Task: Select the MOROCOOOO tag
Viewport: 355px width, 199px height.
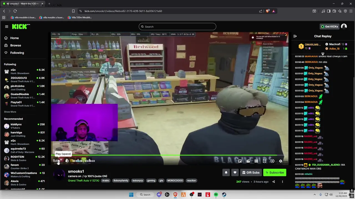Action: coord(175,180)
